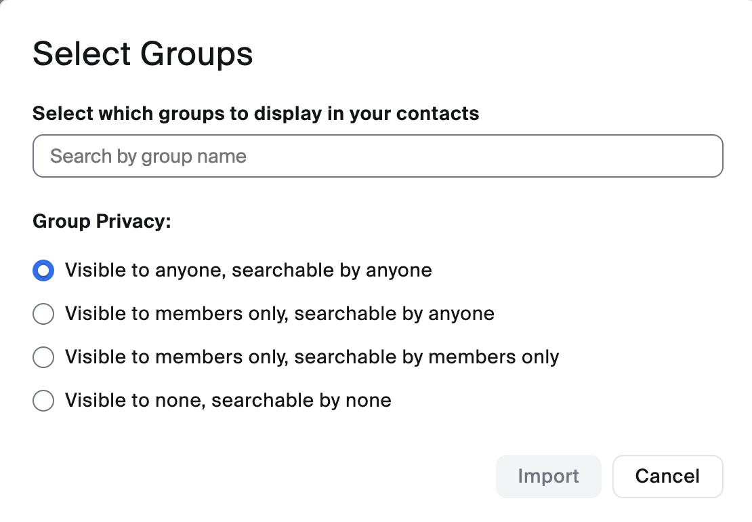Click the "Select Groups" dialog title
The height and width of the screenshot is (522, 752).
[143, 54]
